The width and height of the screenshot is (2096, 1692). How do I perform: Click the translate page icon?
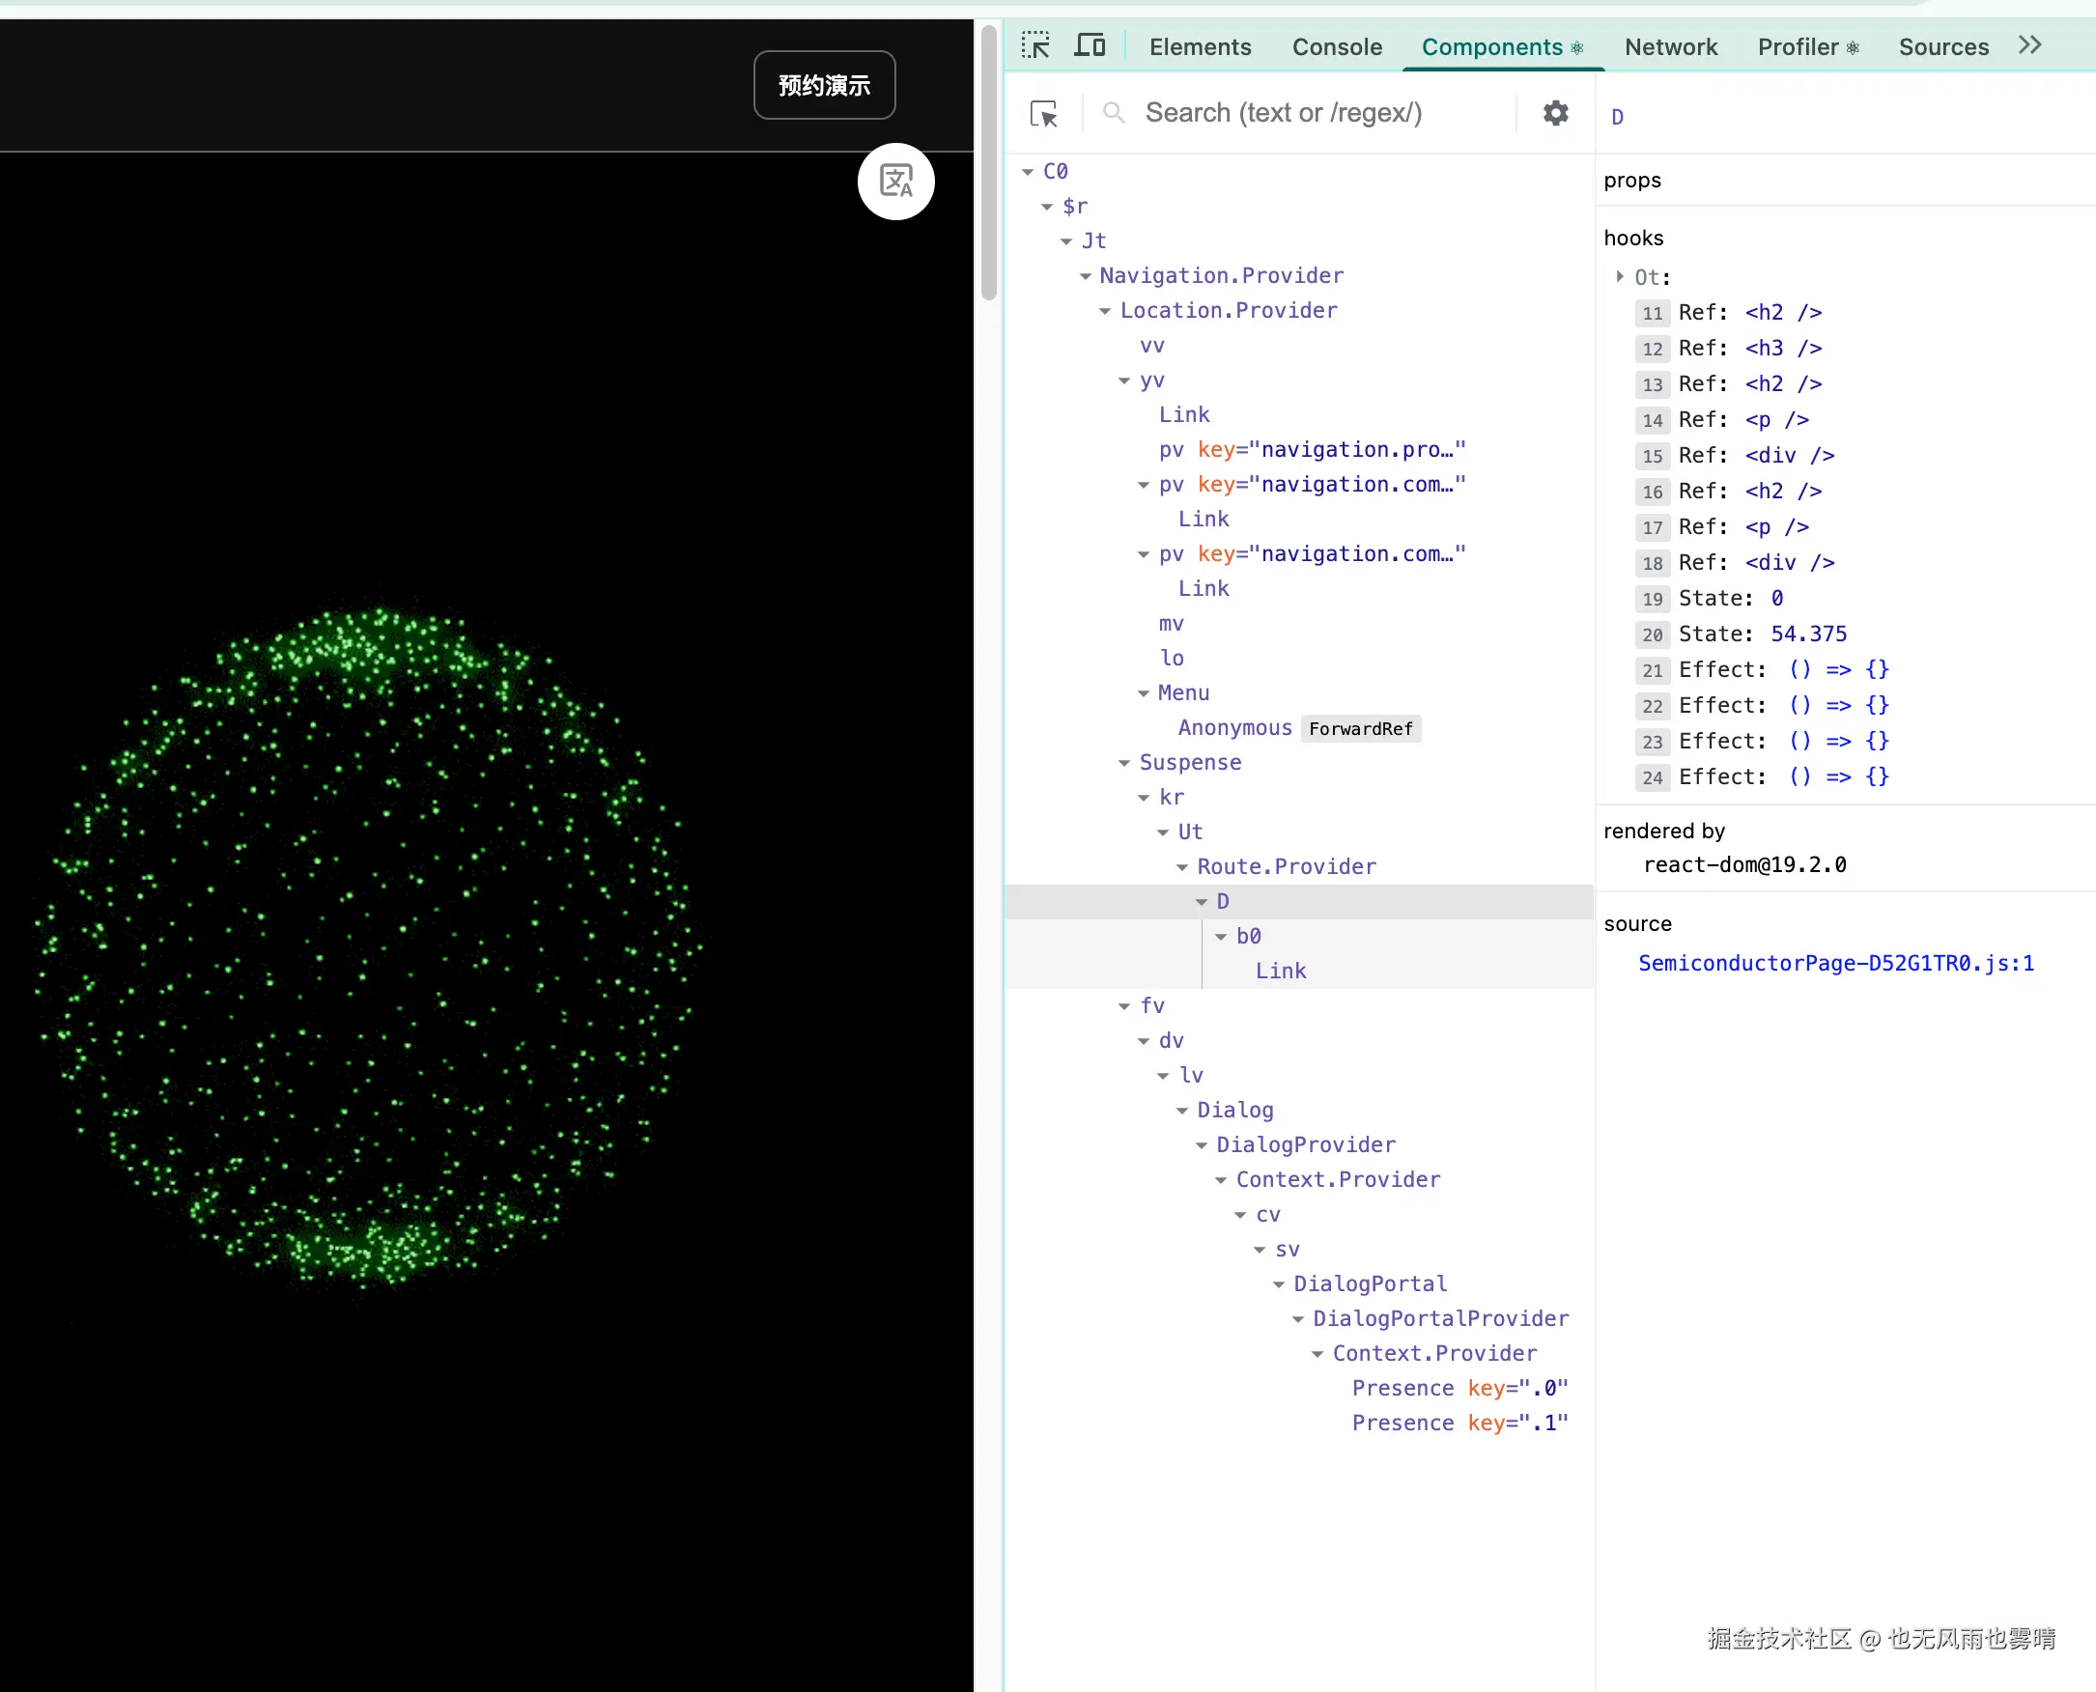point(895,182)
